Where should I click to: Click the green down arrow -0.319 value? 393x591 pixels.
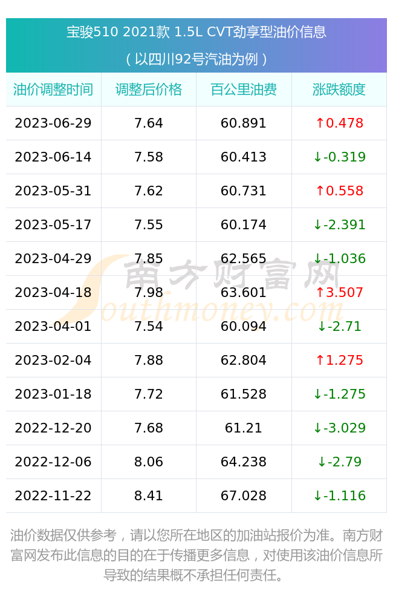[x=339, y=157]
